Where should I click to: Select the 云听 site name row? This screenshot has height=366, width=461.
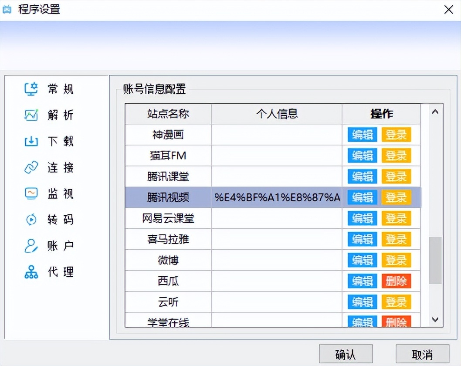click(168, 302)
